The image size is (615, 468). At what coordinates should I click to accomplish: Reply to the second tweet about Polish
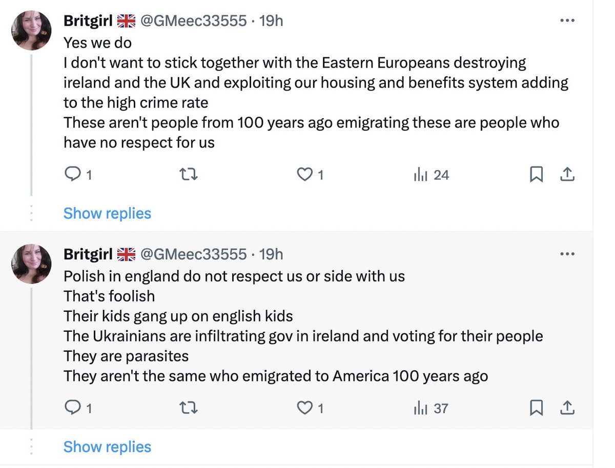coord(78,408)
